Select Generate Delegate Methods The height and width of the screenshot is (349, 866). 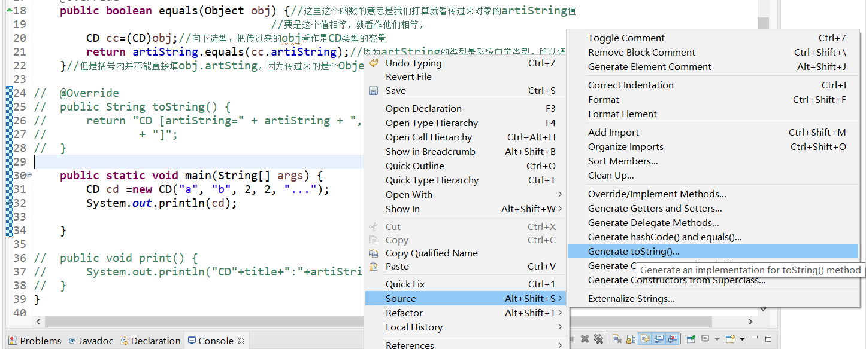coord(713,223)
